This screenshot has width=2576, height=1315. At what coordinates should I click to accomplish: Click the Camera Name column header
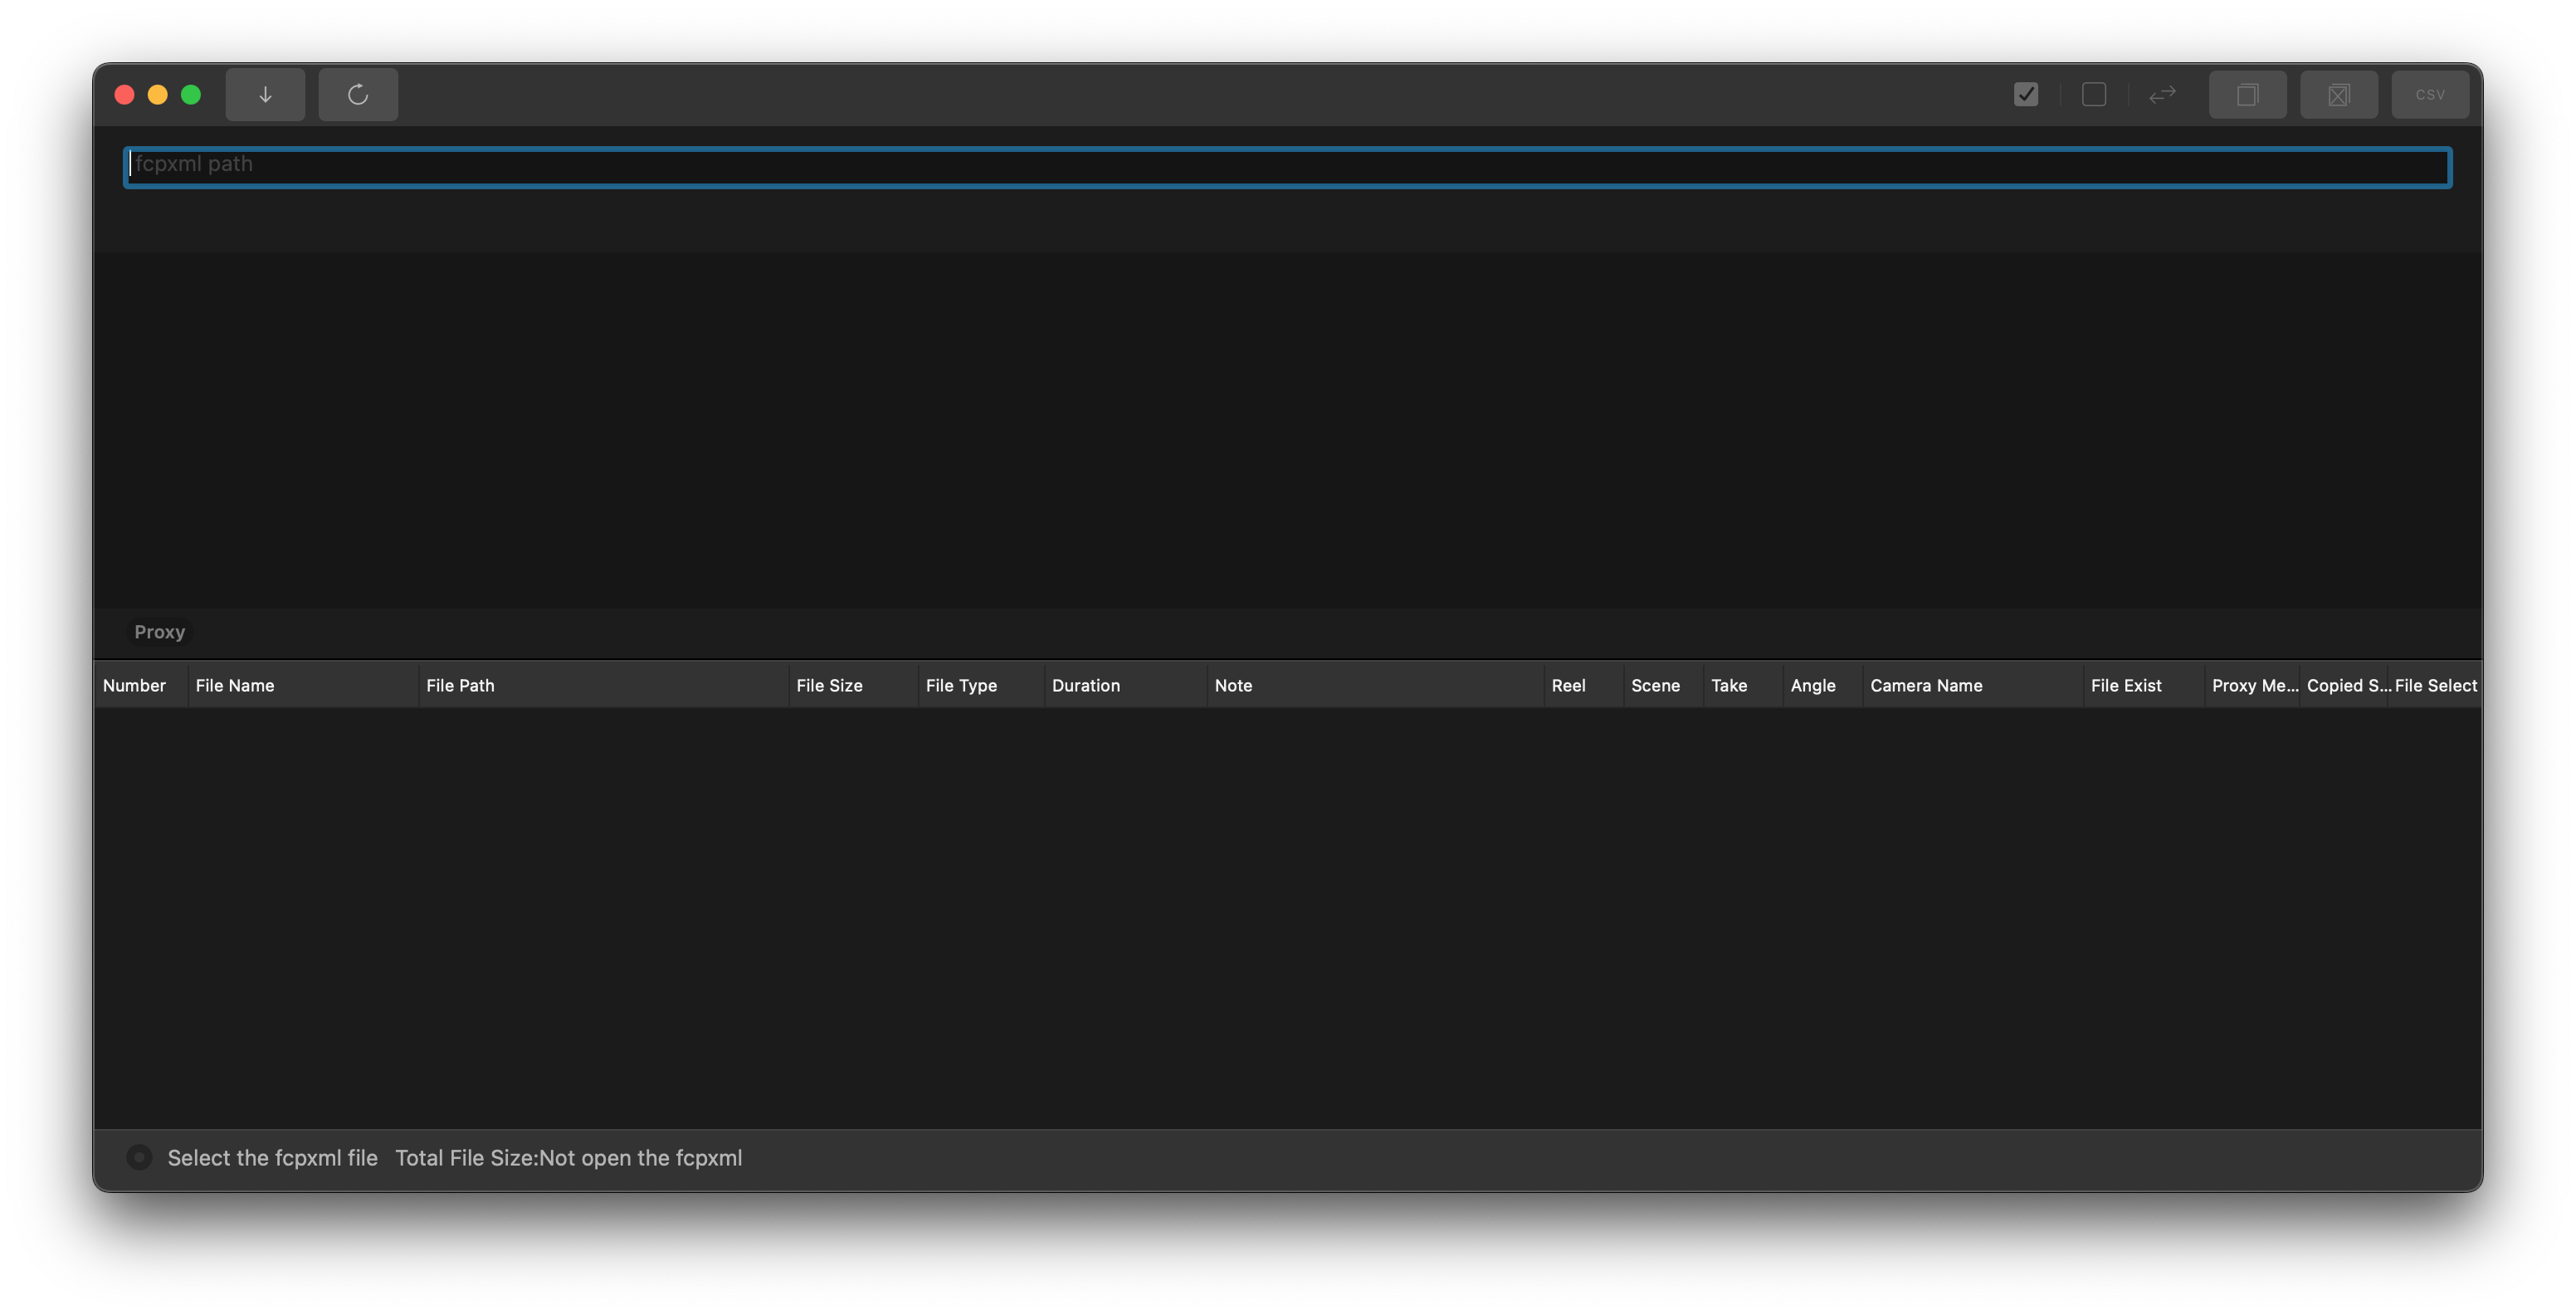click(1925, 685)
